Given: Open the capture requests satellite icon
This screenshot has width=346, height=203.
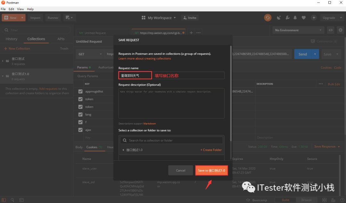Looking at the screenshot, I should click(279, 18).
